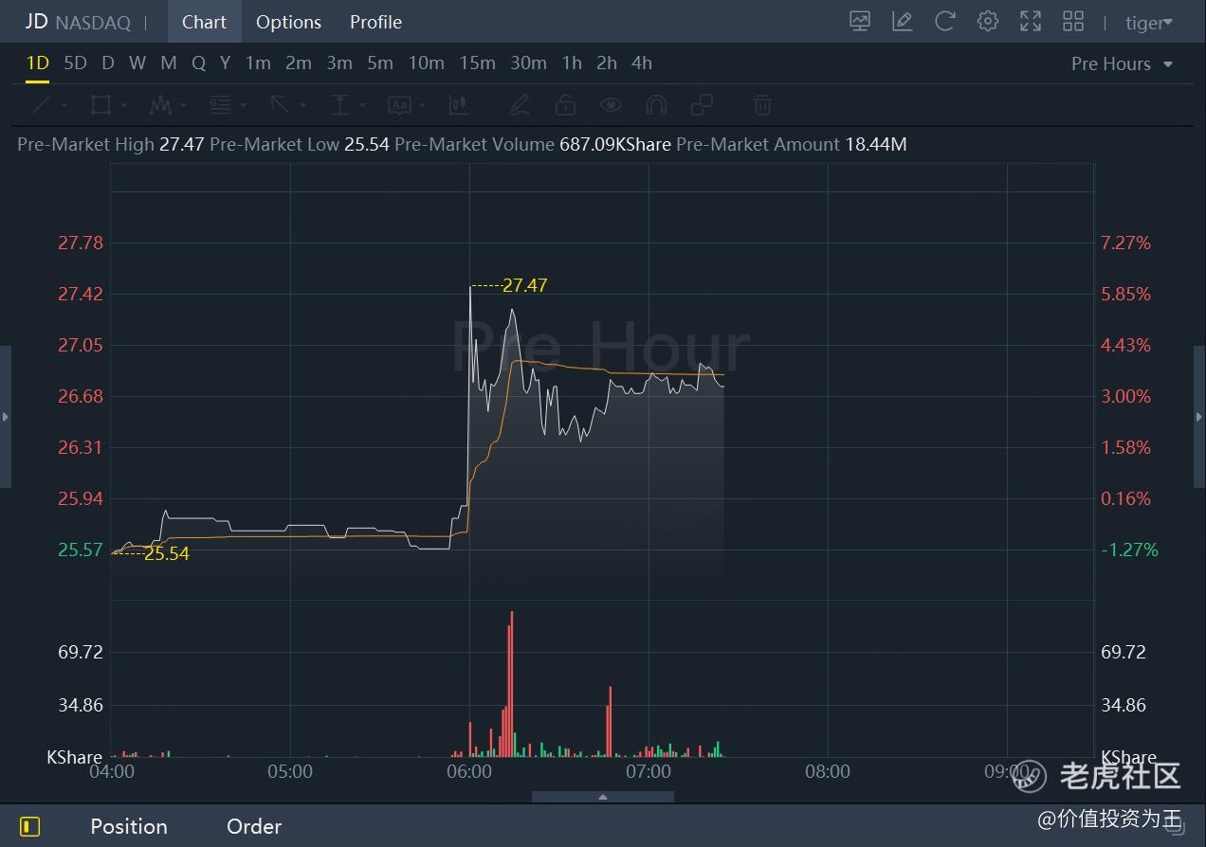Select the 5m interval
The width and height of the screenshot is (1206, 847).
(x=380, y=63)
